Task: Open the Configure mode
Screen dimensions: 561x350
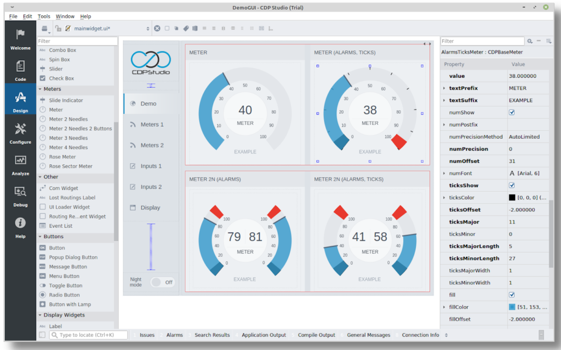Action: click(20, 133)
